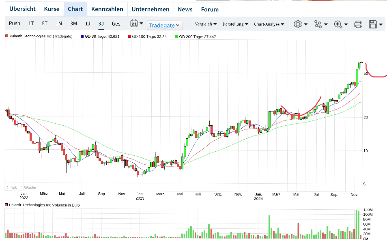Image resolution: width=387 pixels, height=243 pixels.
Task: Click the GD 200 Tage: 27,447 label
Action: coord(198,37)
